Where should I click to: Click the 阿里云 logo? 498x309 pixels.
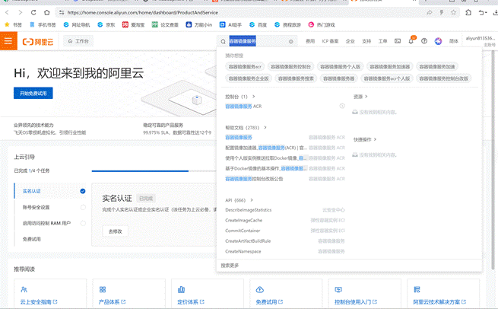[38, 42]
